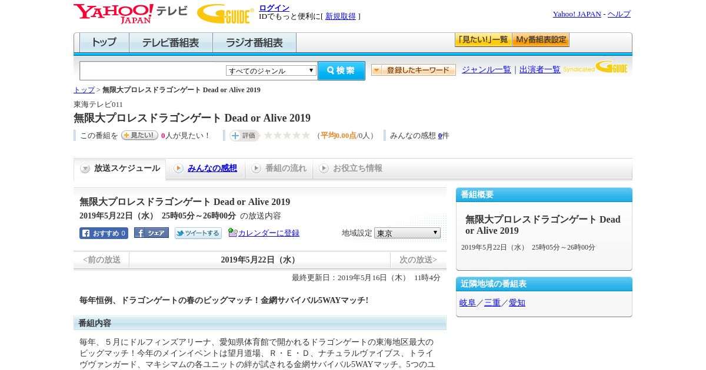Click the 見たい! plus button
Image resolution: width=706 pixels, height=370 pixels.
139,135
